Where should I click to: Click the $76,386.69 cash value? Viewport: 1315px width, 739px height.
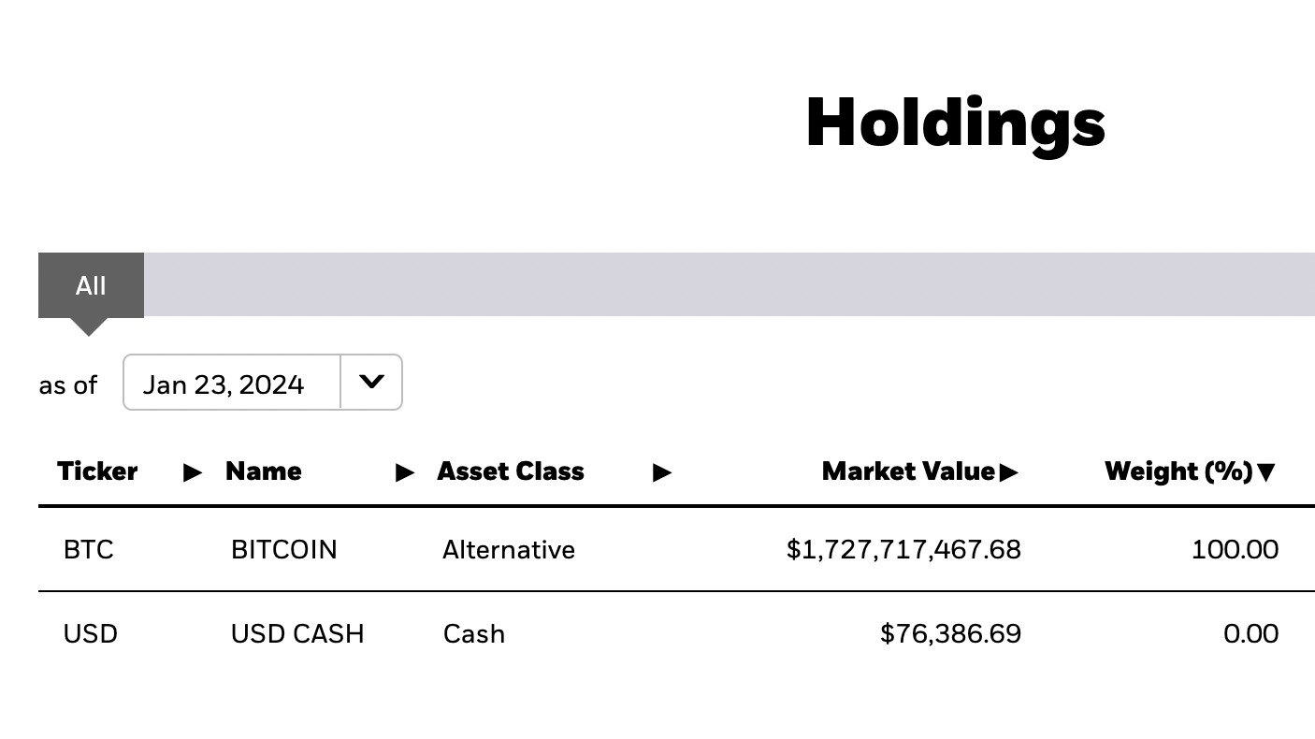(951, 633)
